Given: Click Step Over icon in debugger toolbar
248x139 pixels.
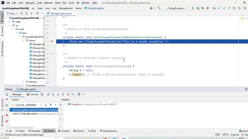Looking at the screenshot, I should 48,94.
